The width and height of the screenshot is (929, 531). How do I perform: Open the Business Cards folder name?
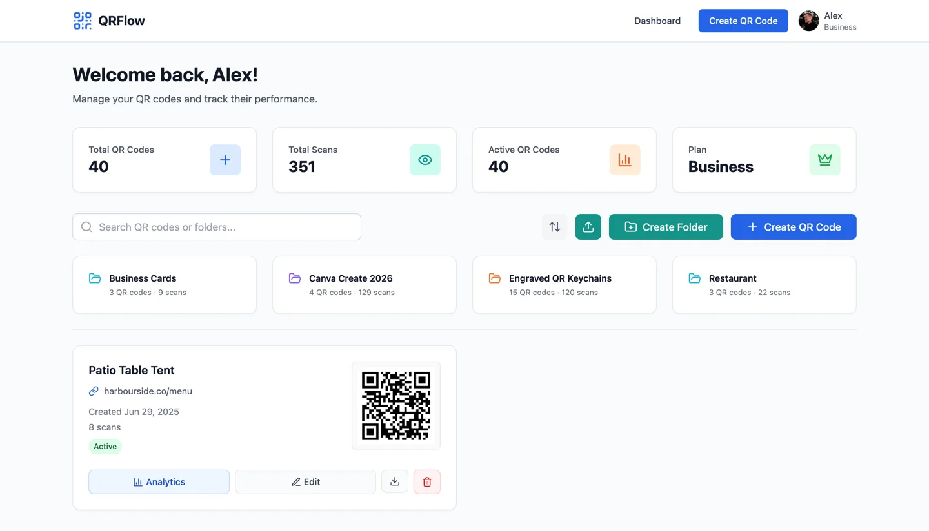point(143,278)
